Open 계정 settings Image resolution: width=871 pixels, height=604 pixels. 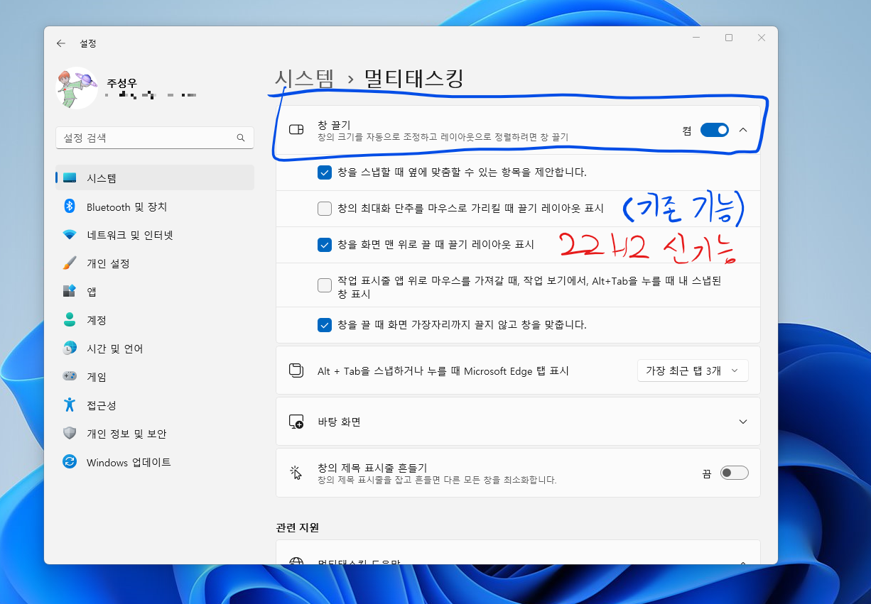coord(154,320)
